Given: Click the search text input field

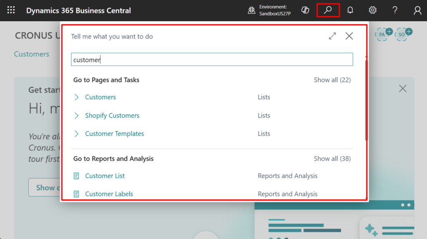Looking at the screenshot, I should coord(212,60).
